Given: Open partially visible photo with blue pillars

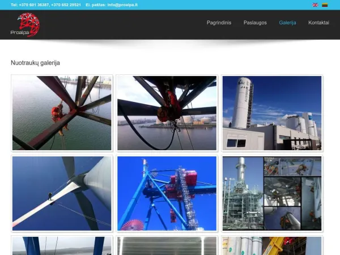Looking at the screenshot, I should pos(62,245).
